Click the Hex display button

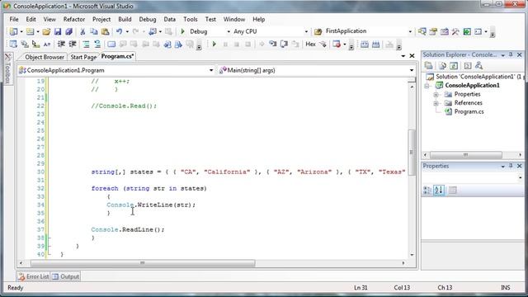(x=310, y=44)
